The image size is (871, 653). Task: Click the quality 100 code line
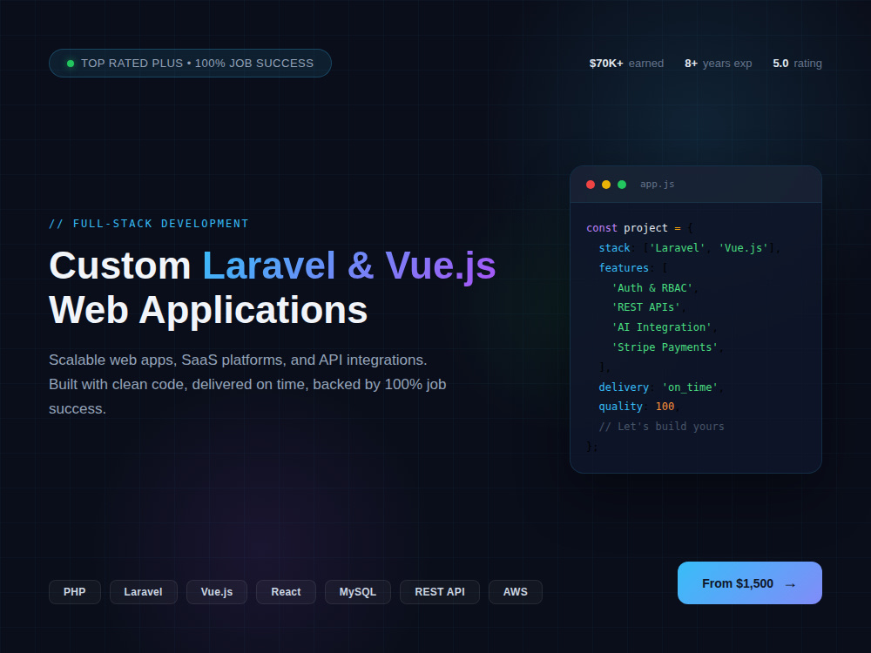(x=639, y=407)
